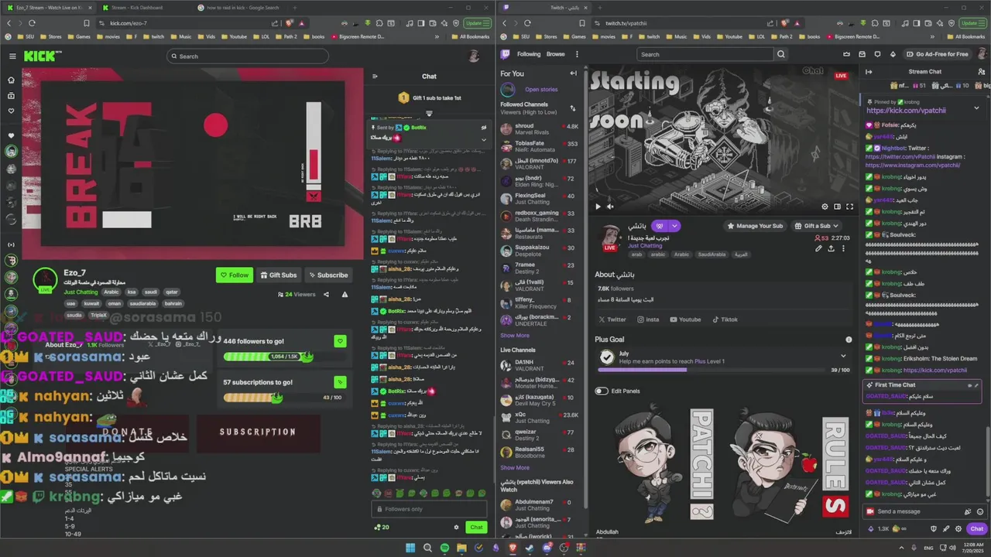
Task: Toggle Twitch notification bell for باتشي
Action: click(x=661, y=226)
